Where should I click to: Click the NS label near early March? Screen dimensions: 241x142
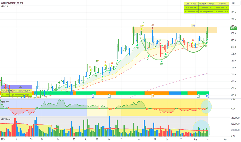coord(59,88)
